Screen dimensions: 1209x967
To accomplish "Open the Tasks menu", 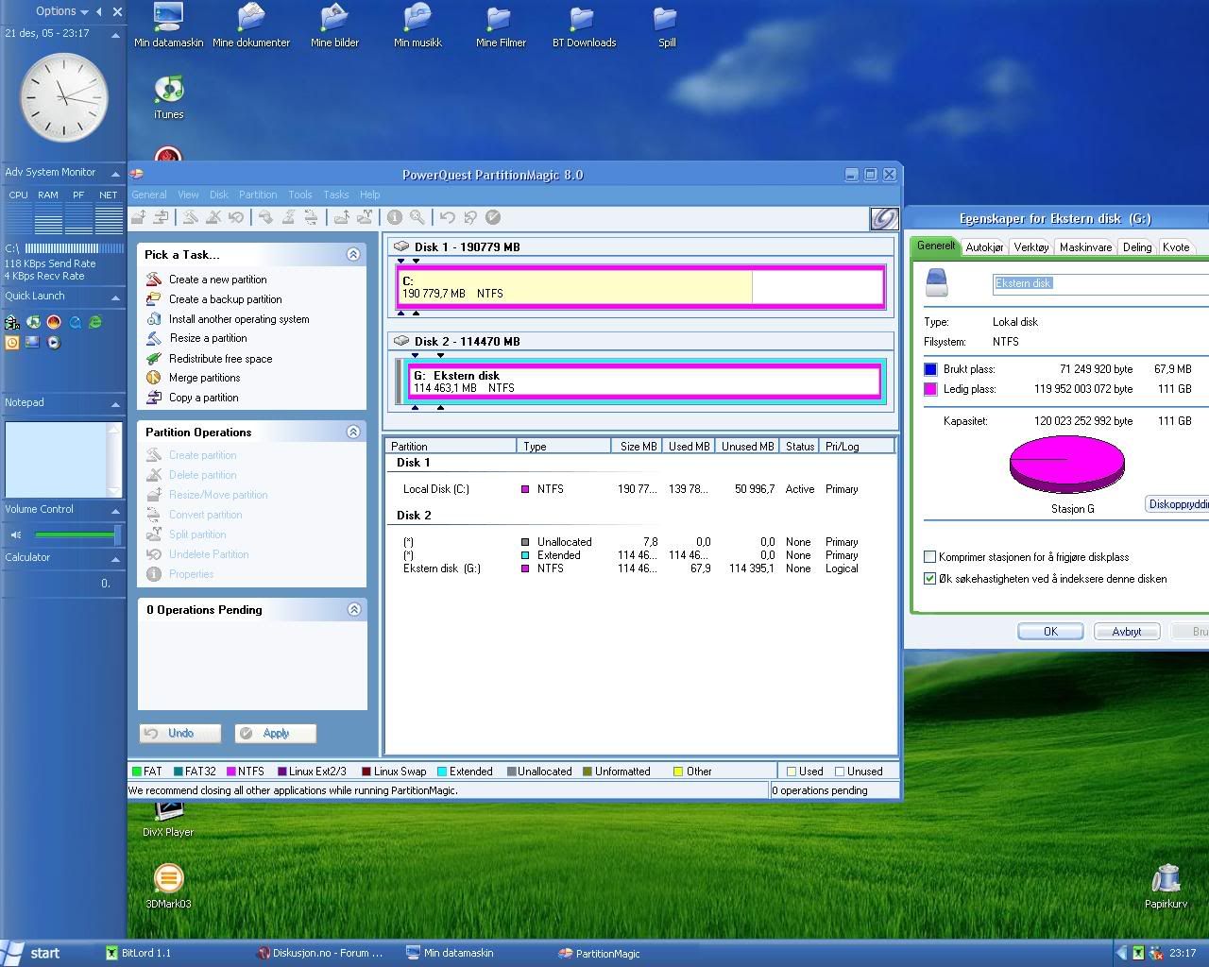I will click(336, 195).
